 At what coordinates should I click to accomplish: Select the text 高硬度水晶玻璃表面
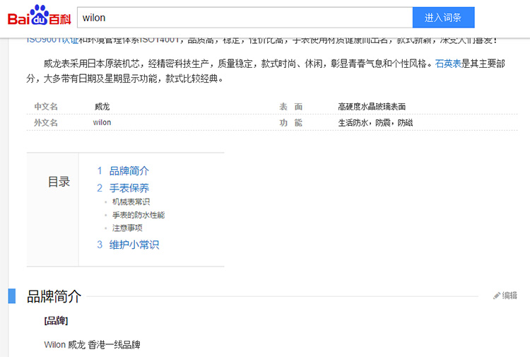(372, 107)
